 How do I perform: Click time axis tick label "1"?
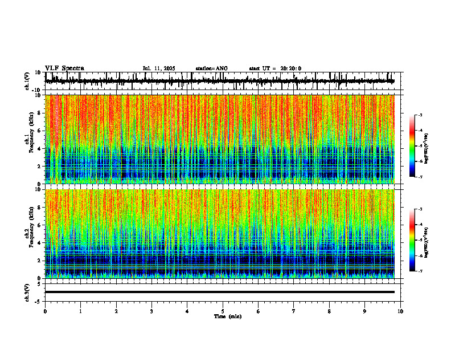click(80, 311)
